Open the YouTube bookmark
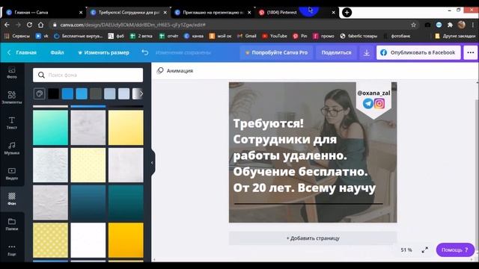 275,36
